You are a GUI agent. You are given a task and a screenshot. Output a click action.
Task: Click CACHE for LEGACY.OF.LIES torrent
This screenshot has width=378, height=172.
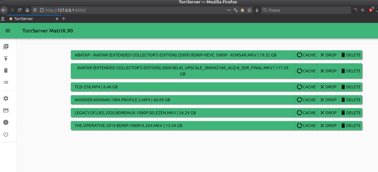pos(306,113)
